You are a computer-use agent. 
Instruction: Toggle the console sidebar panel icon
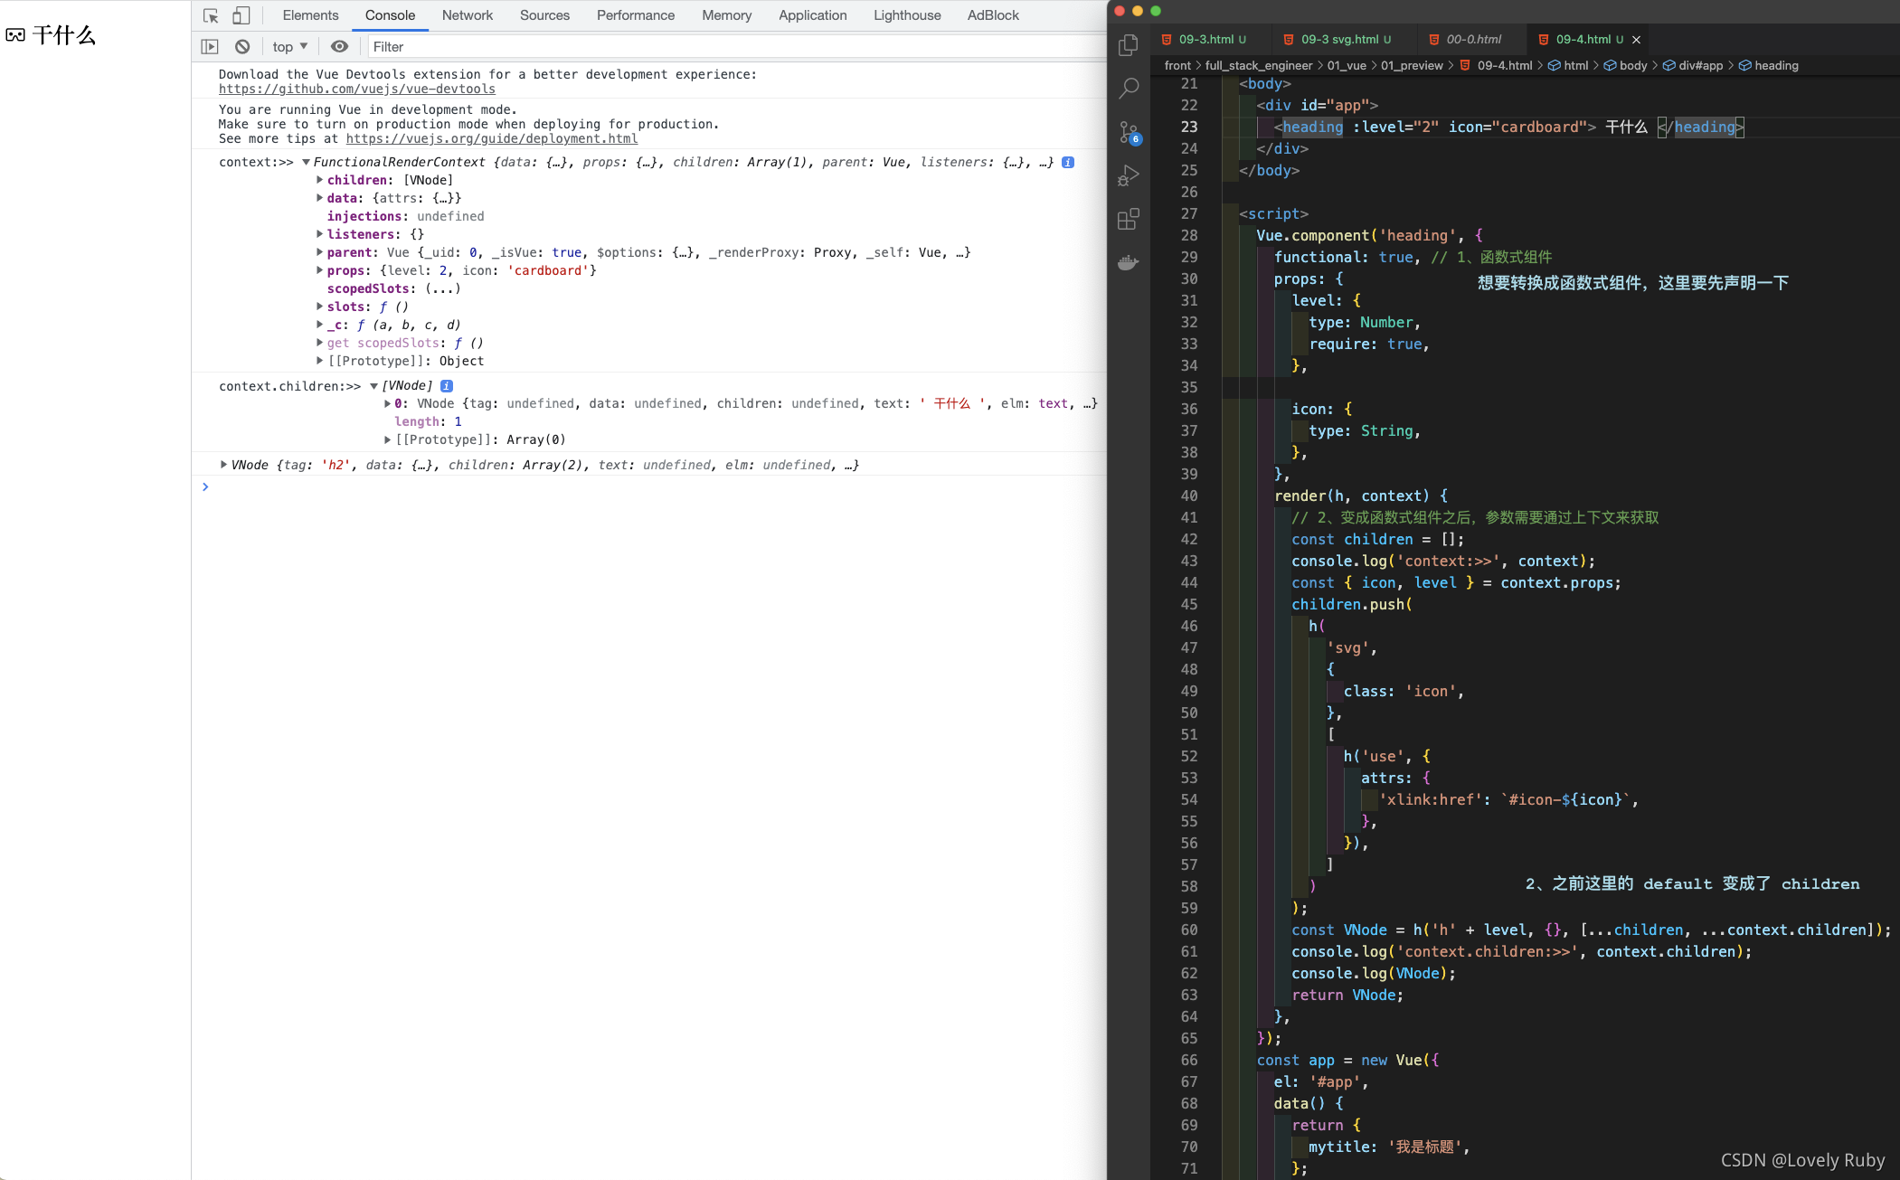click(x=210, y=46)
